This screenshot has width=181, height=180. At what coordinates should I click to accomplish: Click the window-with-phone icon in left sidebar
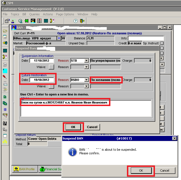(5, 37)
